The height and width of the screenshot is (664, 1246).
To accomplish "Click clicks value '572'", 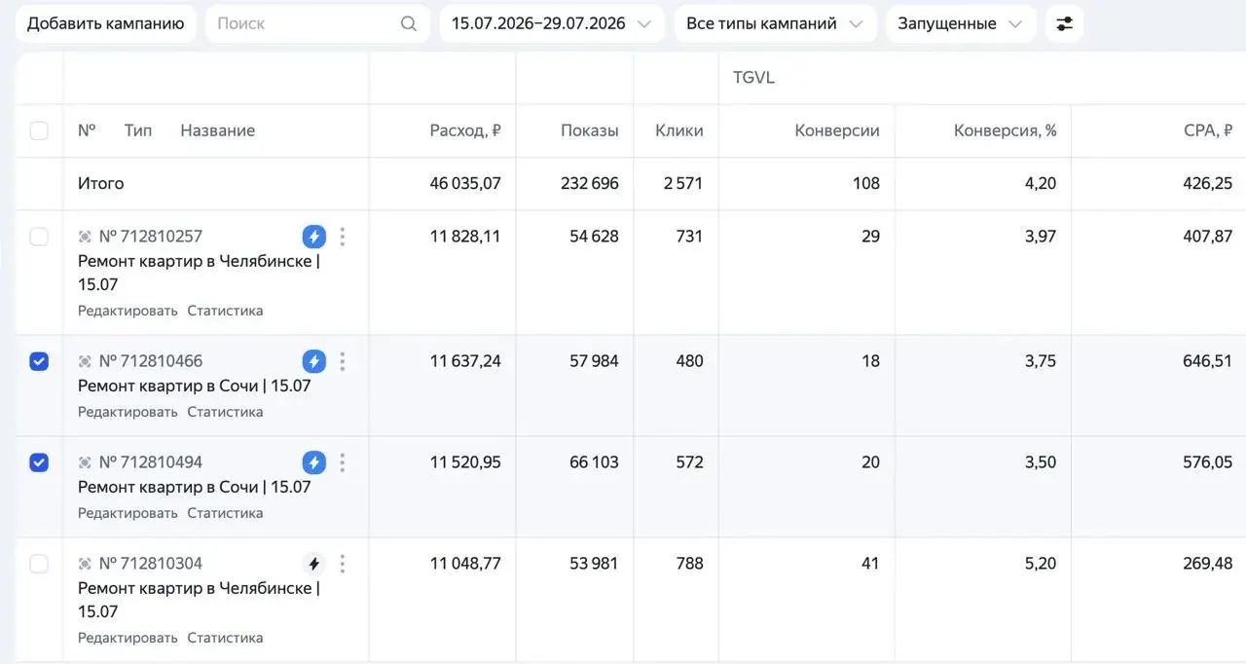I will click(x=689, y=462).
